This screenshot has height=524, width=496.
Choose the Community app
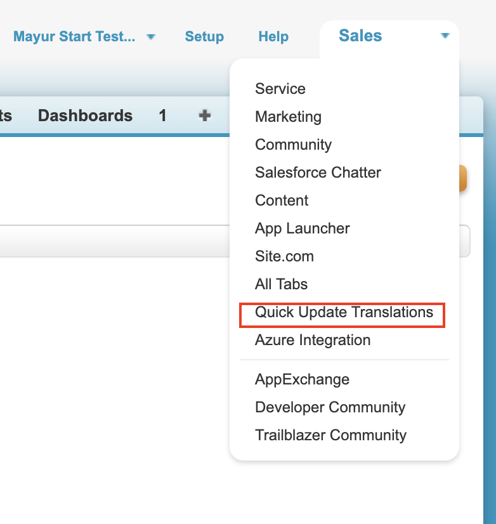coord(293,145)
